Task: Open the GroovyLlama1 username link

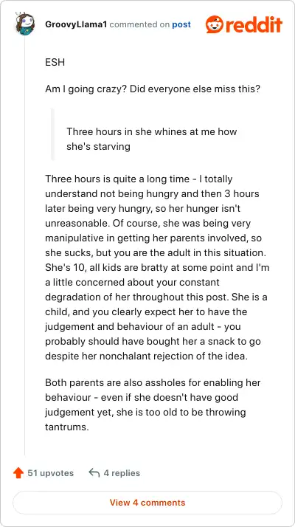Action: pos(76,24)
